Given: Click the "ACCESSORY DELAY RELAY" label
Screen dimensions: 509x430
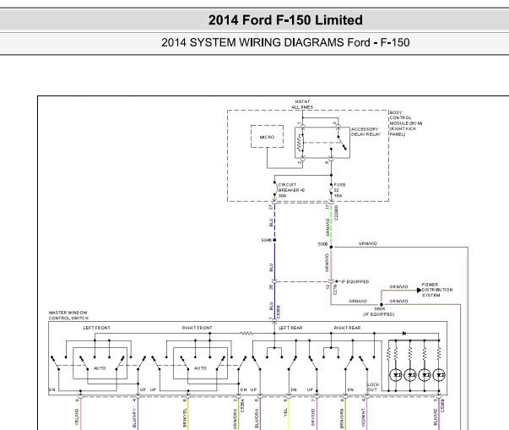Looking at the screenshot, I should 366,132.
